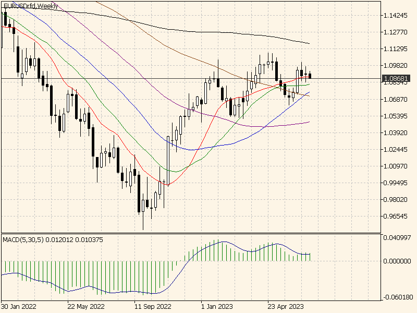Click the 0.99495 price axis label
Viewport: 417px width, 313px height.
pyautogui.click(x=396, y=183)
